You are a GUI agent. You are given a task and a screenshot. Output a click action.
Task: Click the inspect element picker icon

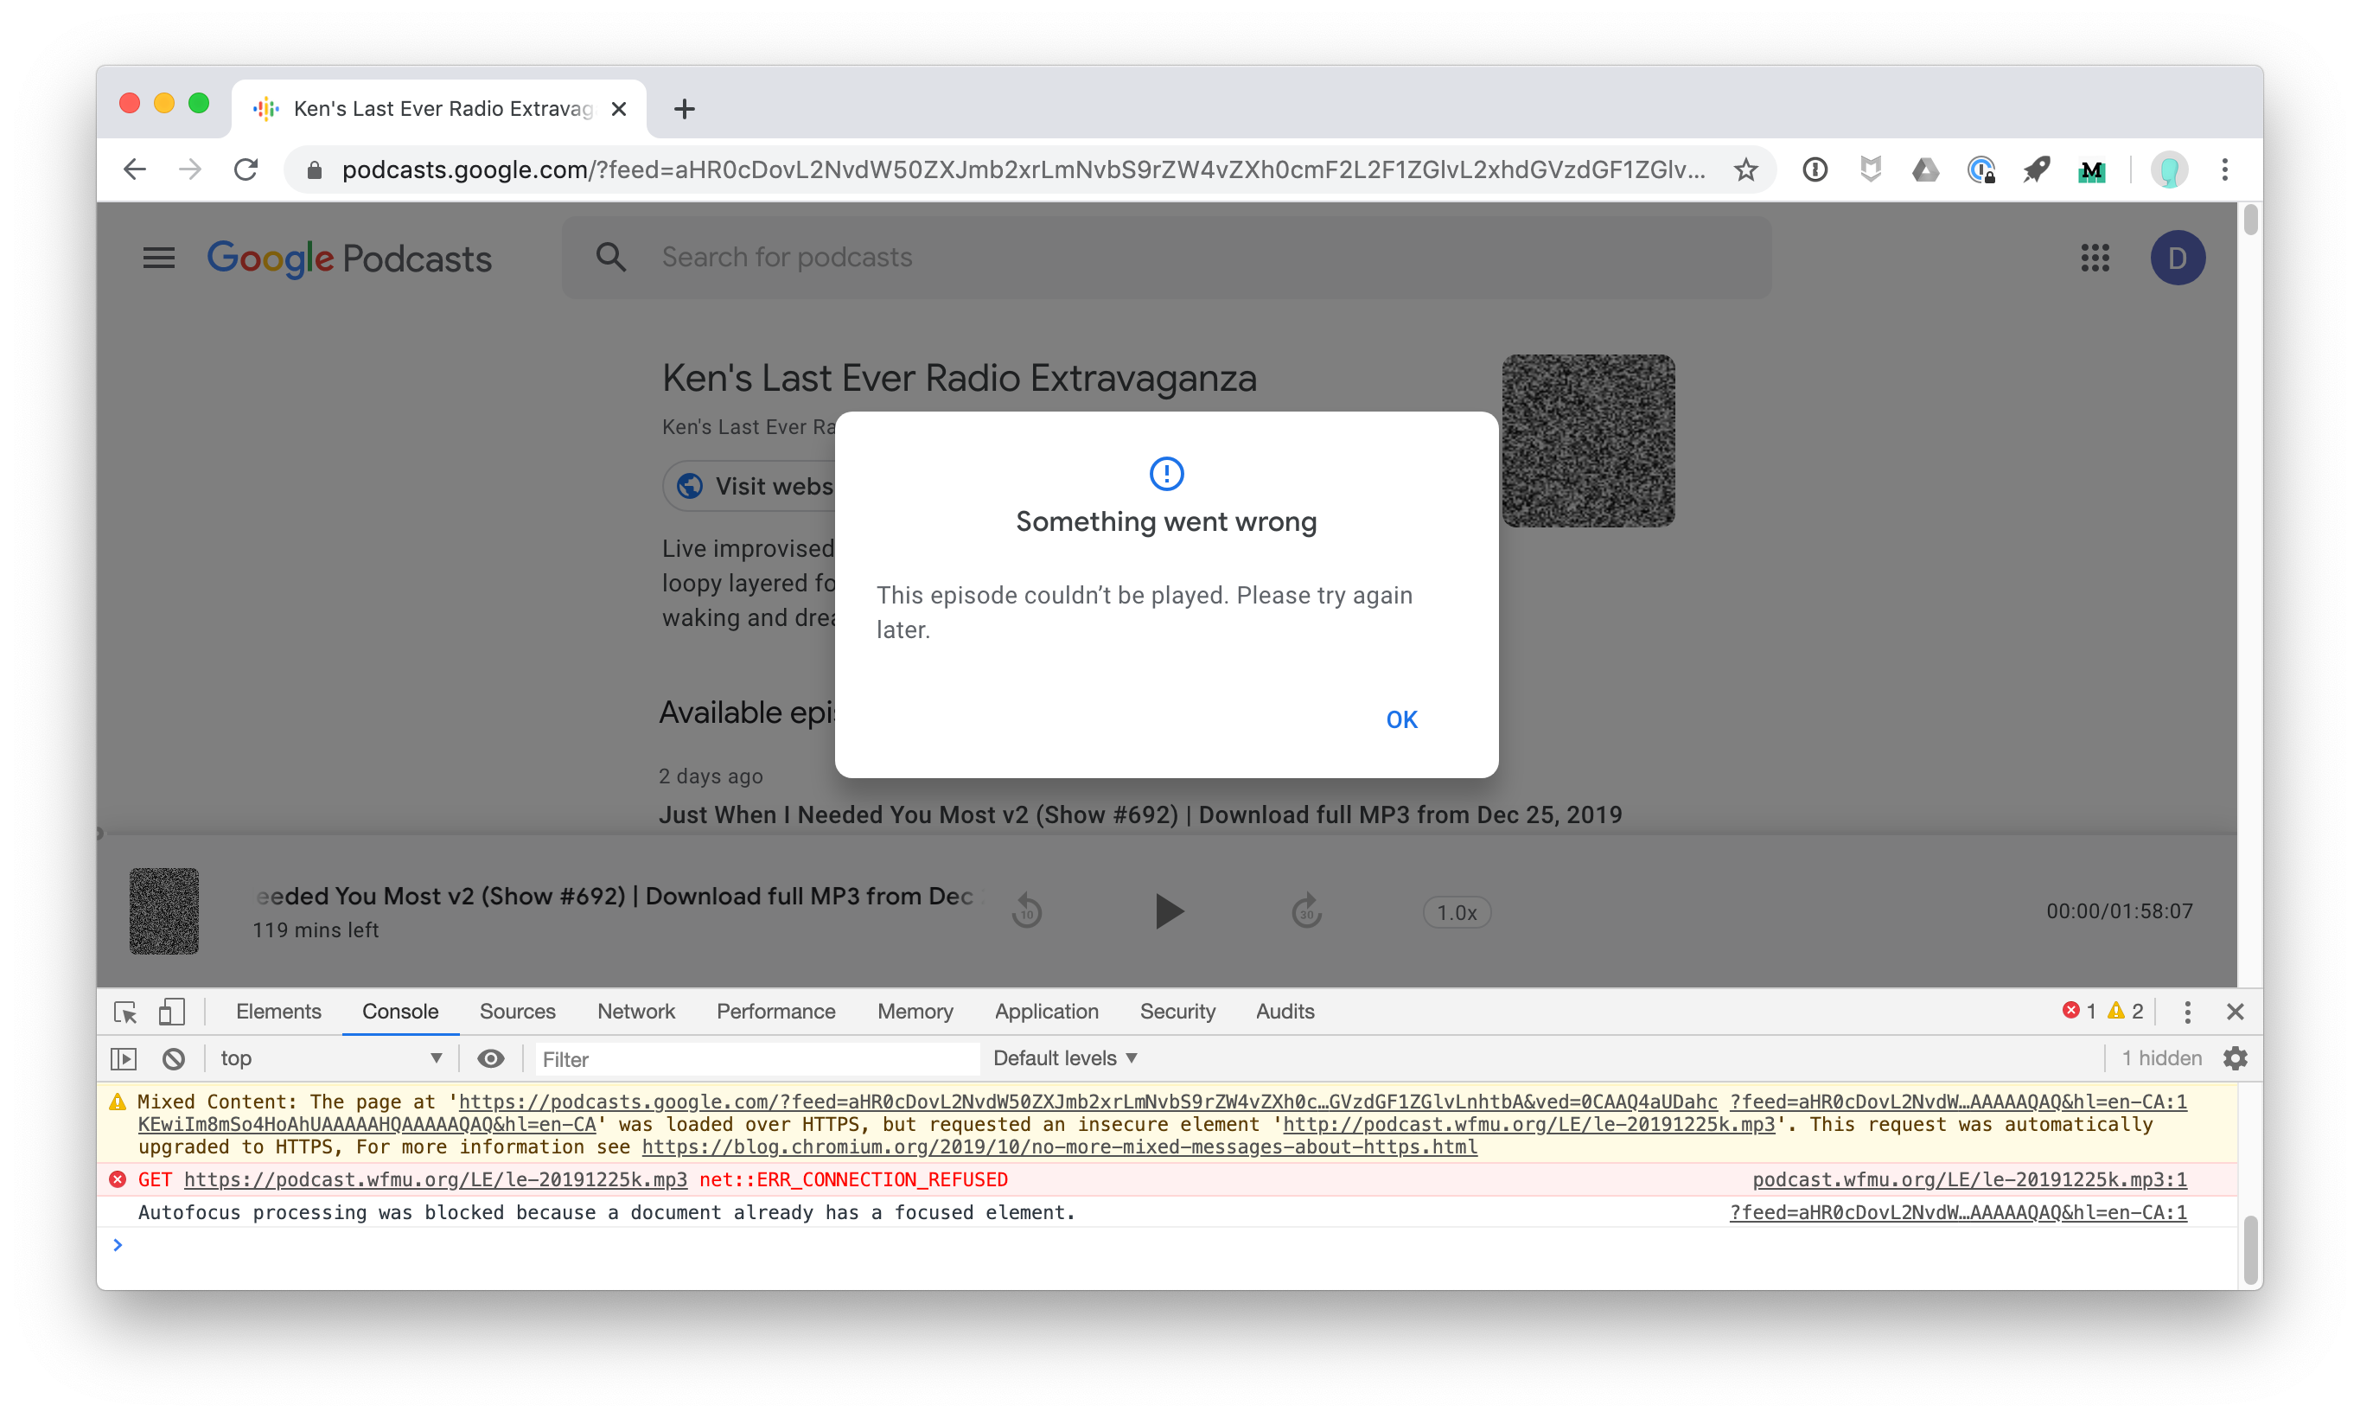coord(125,1011)
